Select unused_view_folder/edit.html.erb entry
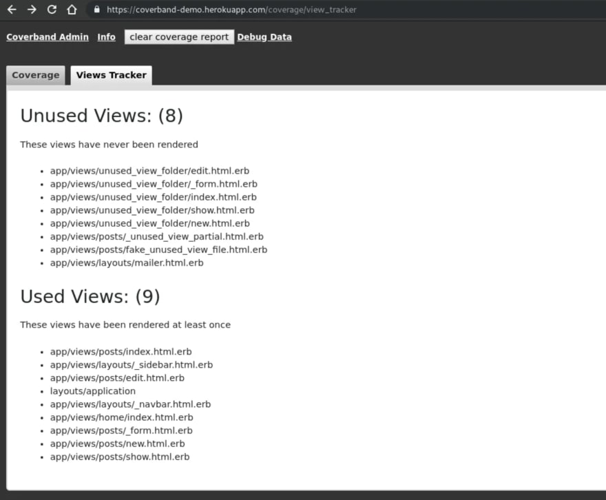Image resolution: width=606 pixels, height=500 pixels. [149, 171]
